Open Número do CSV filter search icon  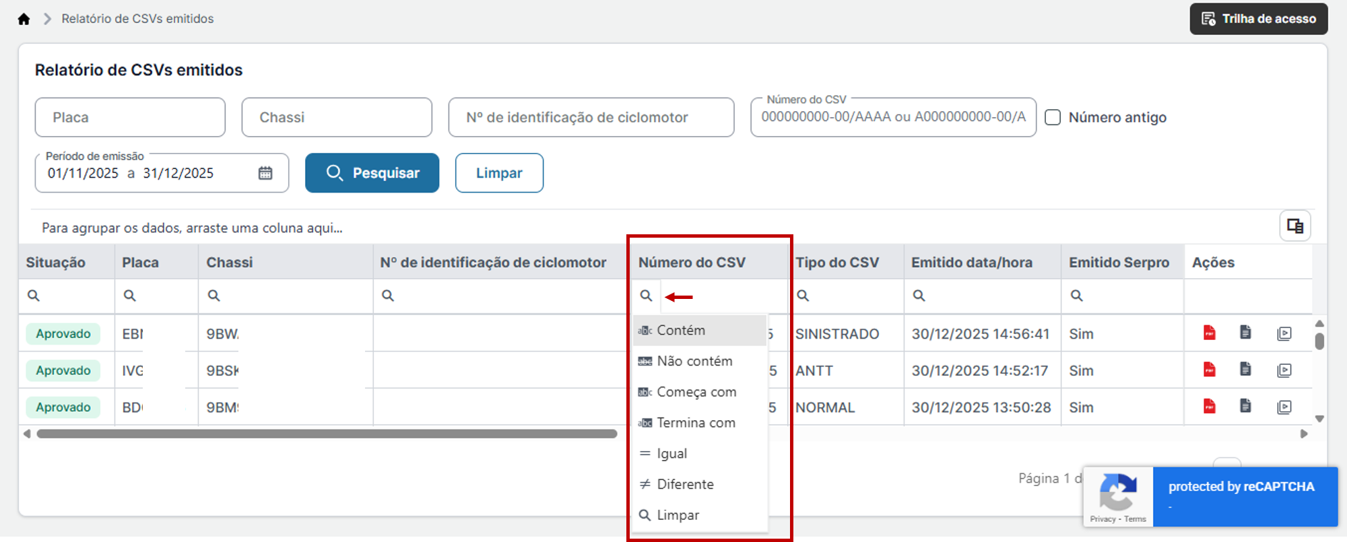tap(646, 296)
